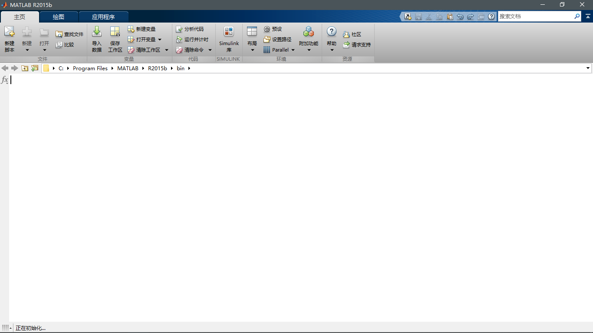The height and width of the screenshot is (333, 593).
Task: Click 设置路径 set path
Action: click(x=277, y=39)
